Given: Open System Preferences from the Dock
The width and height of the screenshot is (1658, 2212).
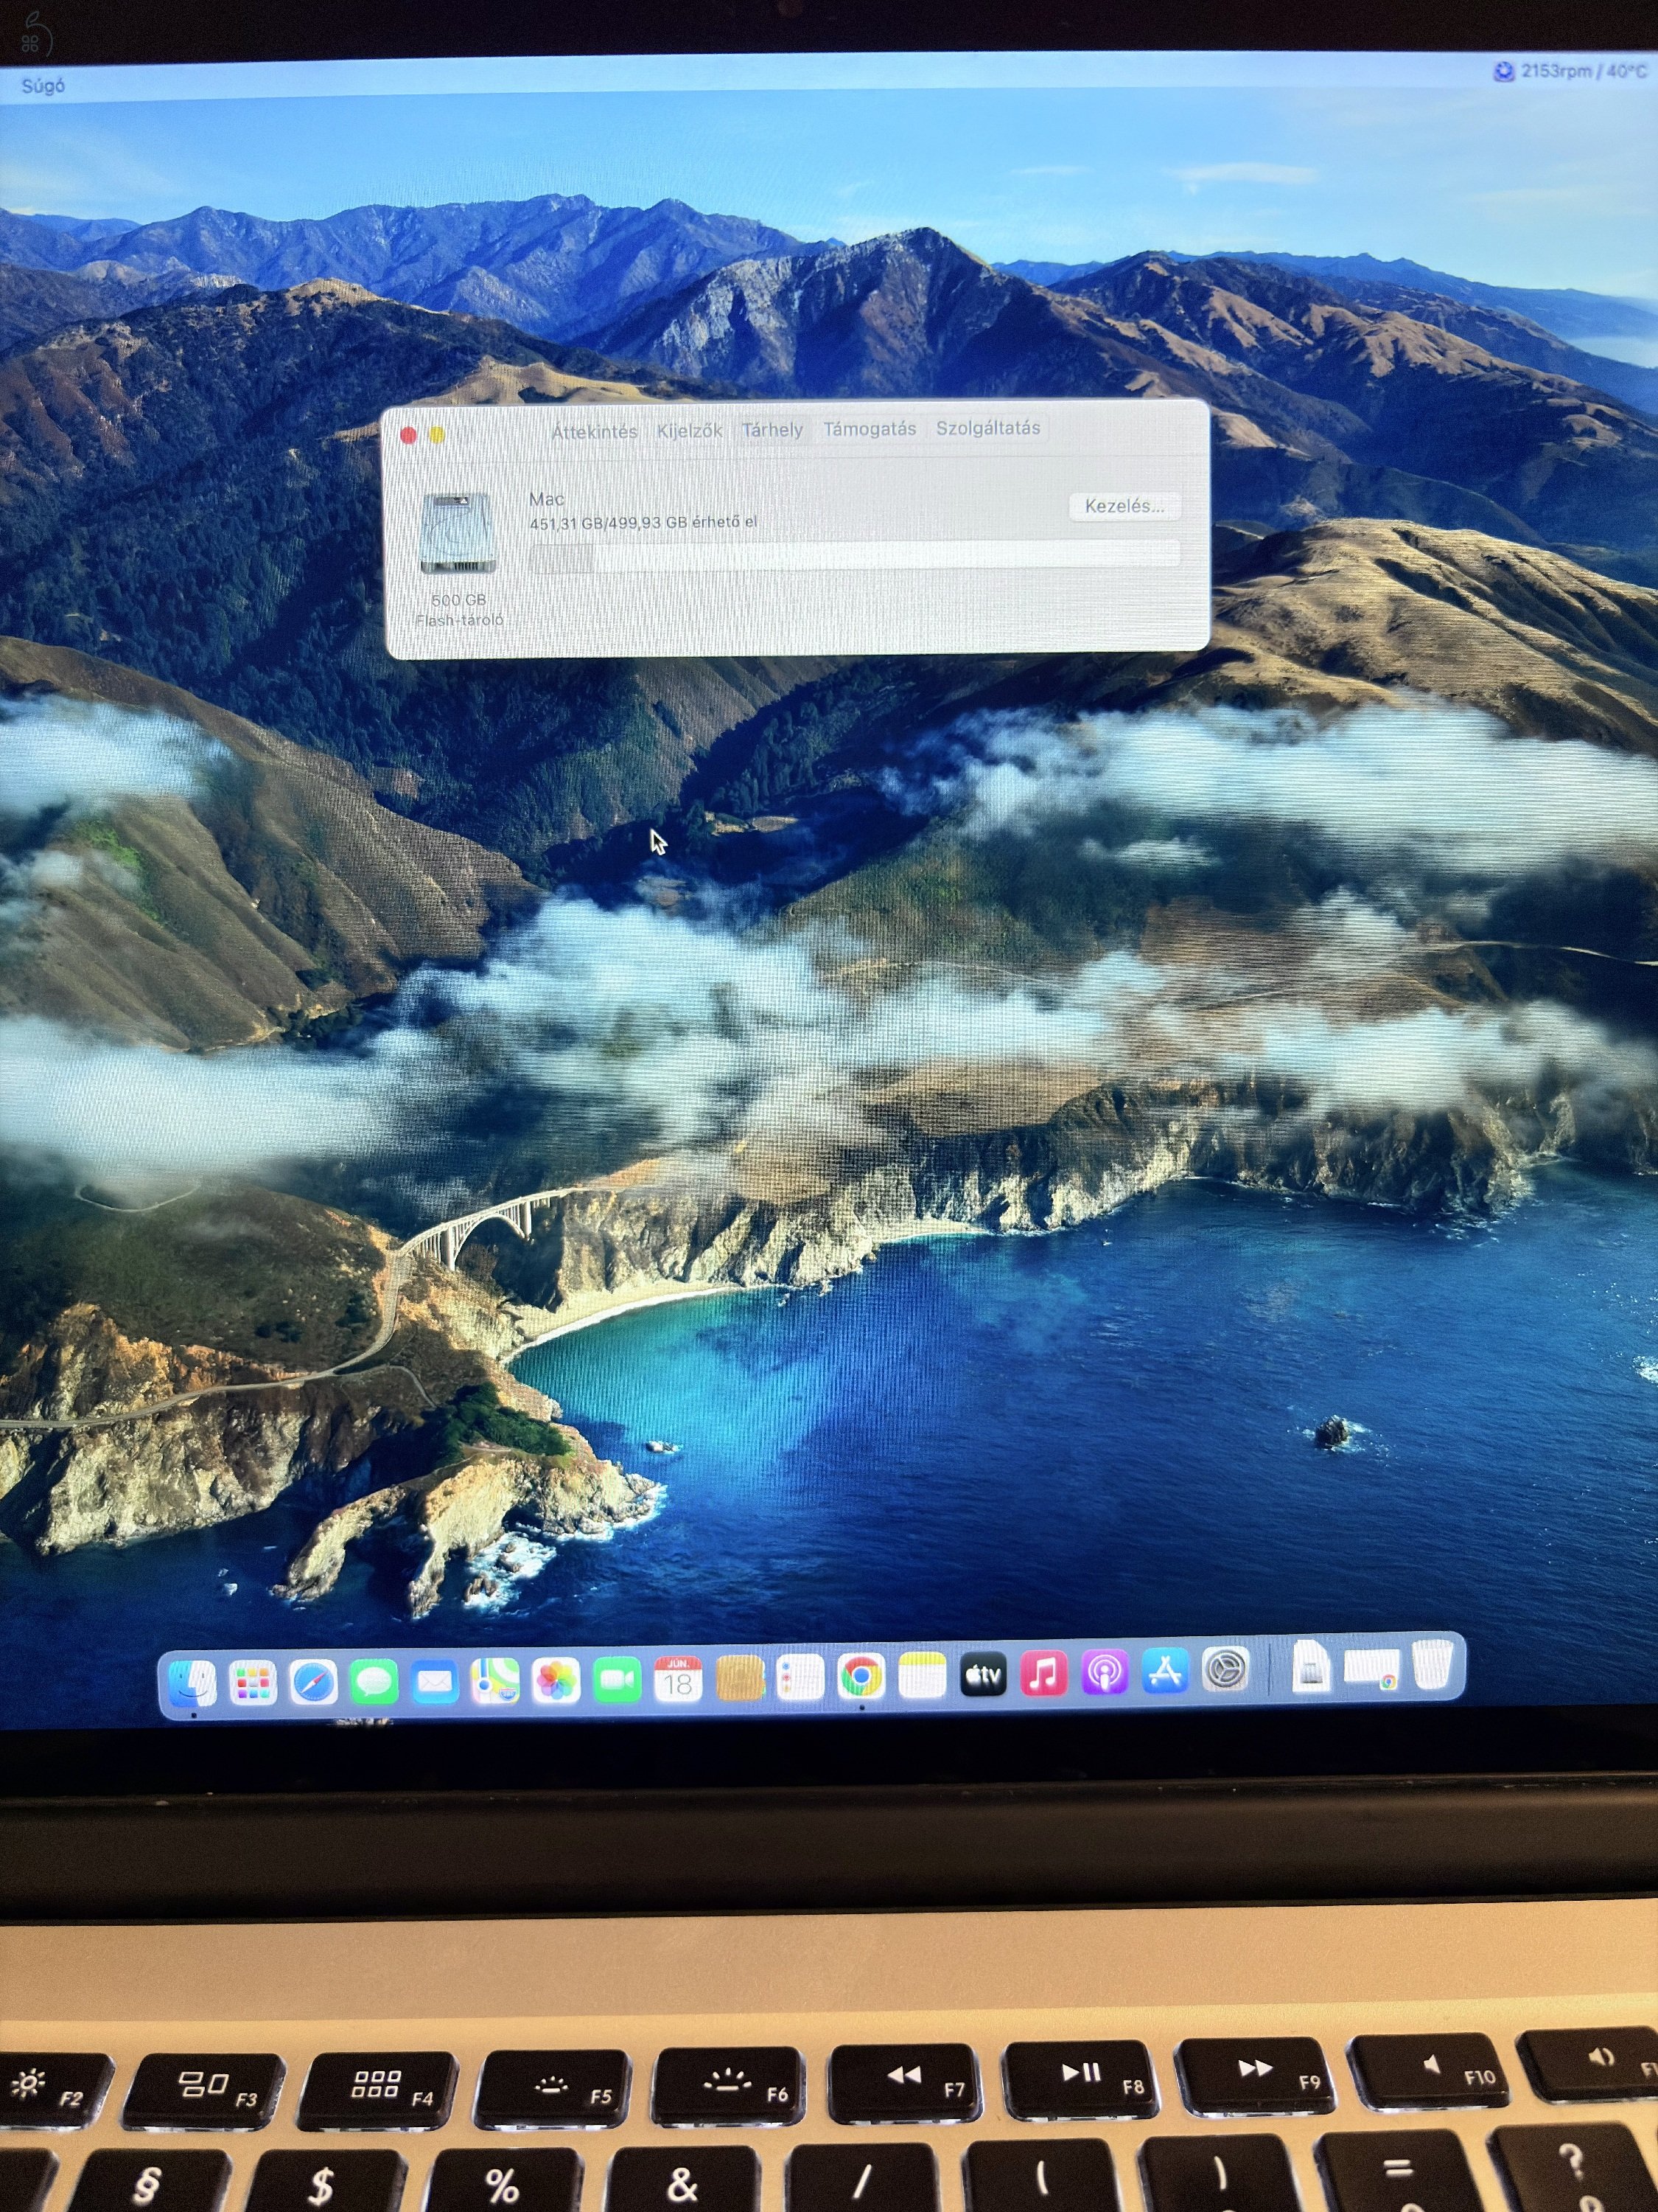Looking at the screenshot, I should point(1226,1670).
